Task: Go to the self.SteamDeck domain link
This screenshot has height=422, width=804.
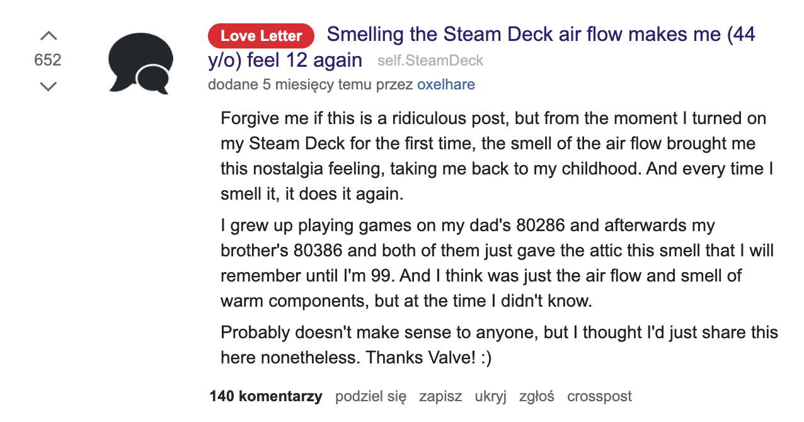Action: coord(430,60)
